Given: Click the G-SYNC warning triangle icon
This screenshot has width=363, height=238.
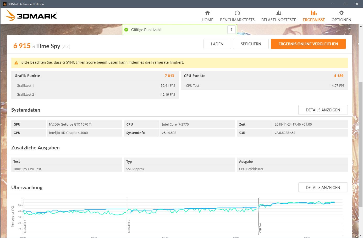Looking at the screenshot, I should 16,63.
